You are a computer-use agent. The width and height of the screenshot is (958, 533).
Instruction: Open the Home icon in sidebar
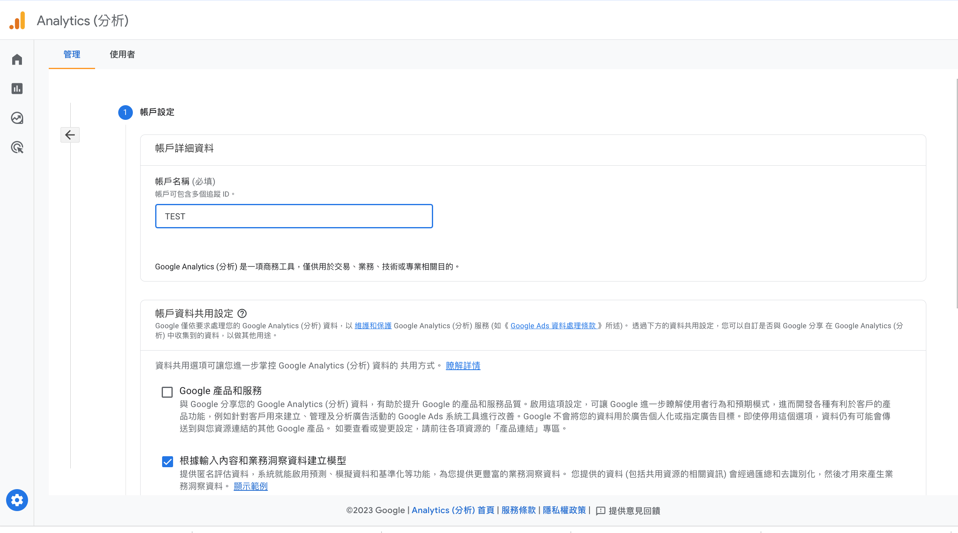(x=17, y=60)
